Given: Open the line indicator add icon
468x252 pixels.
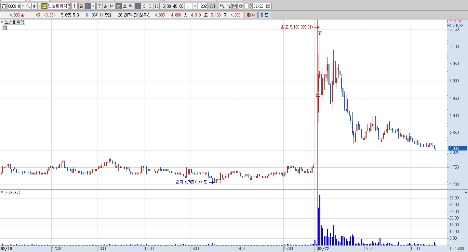Looking at the screenshot, I should click(228, 6).
